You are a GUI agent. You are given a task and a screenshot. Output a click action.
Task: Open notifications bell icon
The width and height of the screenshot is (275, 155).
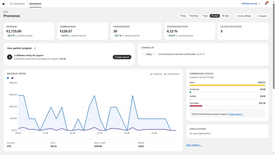click(266, 4)
